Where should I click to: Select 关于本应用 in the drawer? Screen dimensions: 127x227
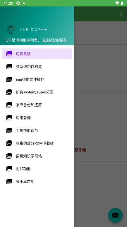pyautogui.click(x=37, y=181)
